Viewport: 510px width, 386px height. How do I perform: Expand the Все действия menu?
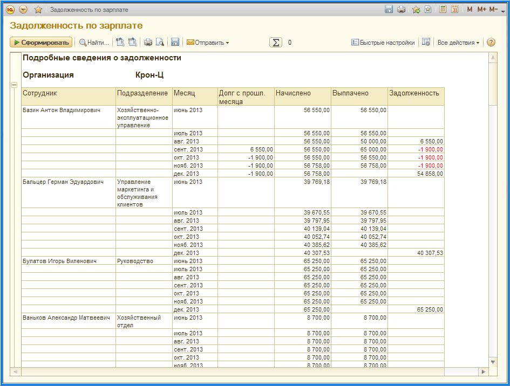458,43
